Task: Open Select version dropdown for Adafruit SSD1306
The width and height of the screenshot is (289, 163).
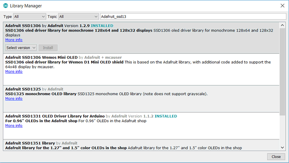Action: click(x=21, y=48)
